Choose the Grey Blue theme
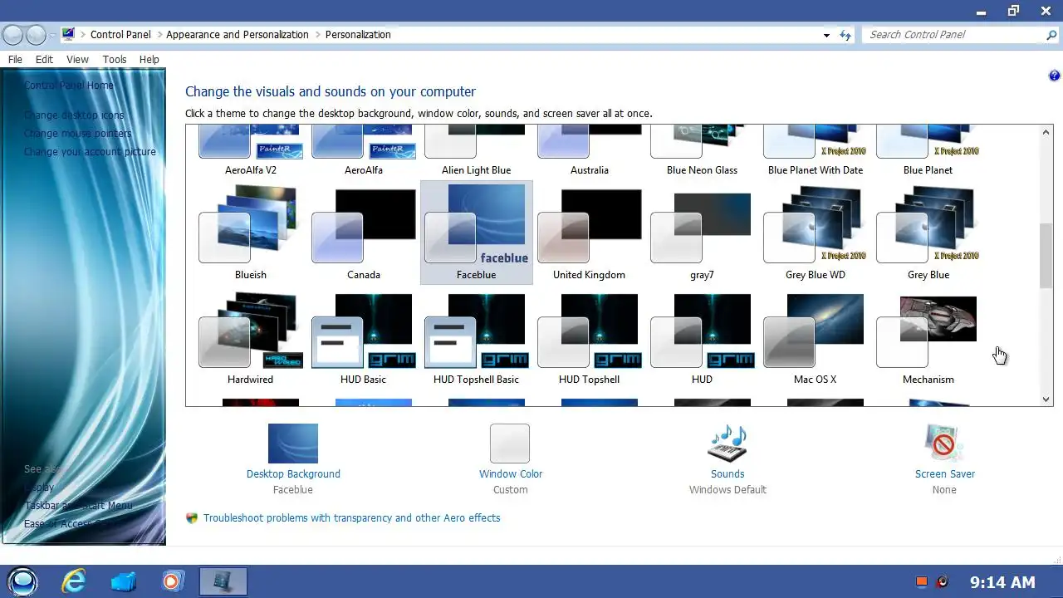 (x=928, y=233)
